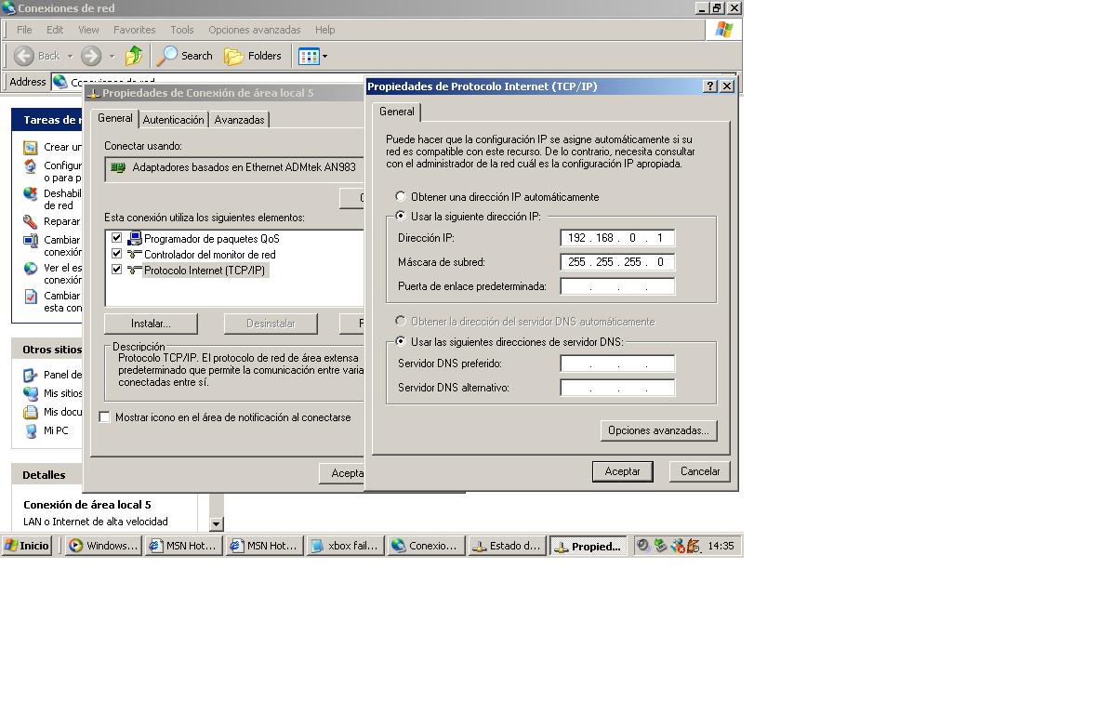Enable Mostrar icono en área de notificación
The height and width of the screenshot is (714, 1098).
(105, 417)
